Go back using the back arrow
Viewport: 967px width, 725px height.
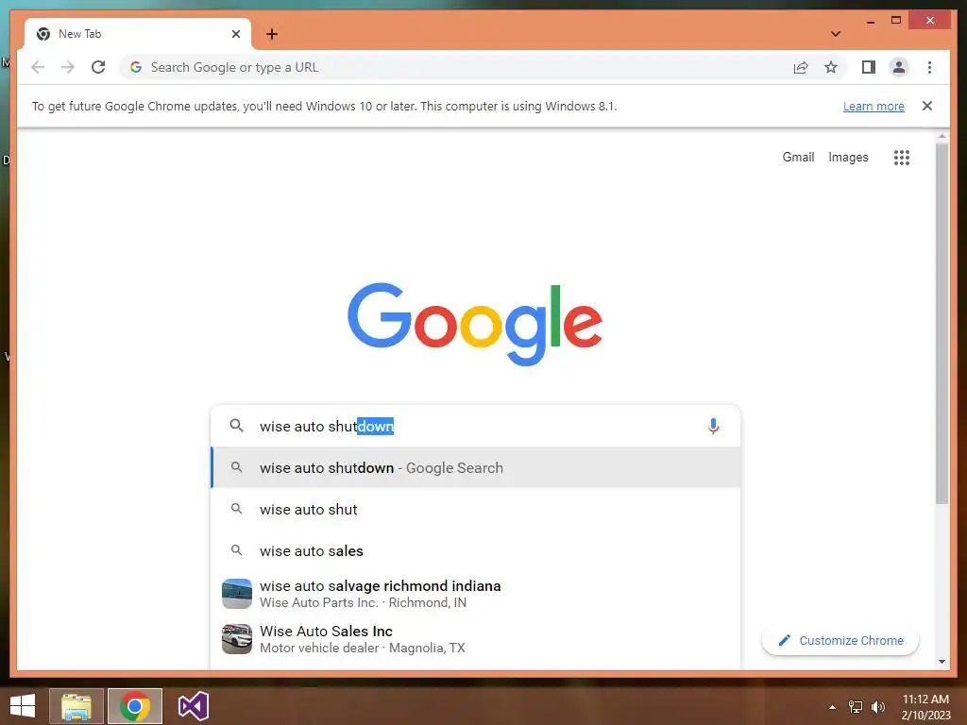[x=38, y=67]
